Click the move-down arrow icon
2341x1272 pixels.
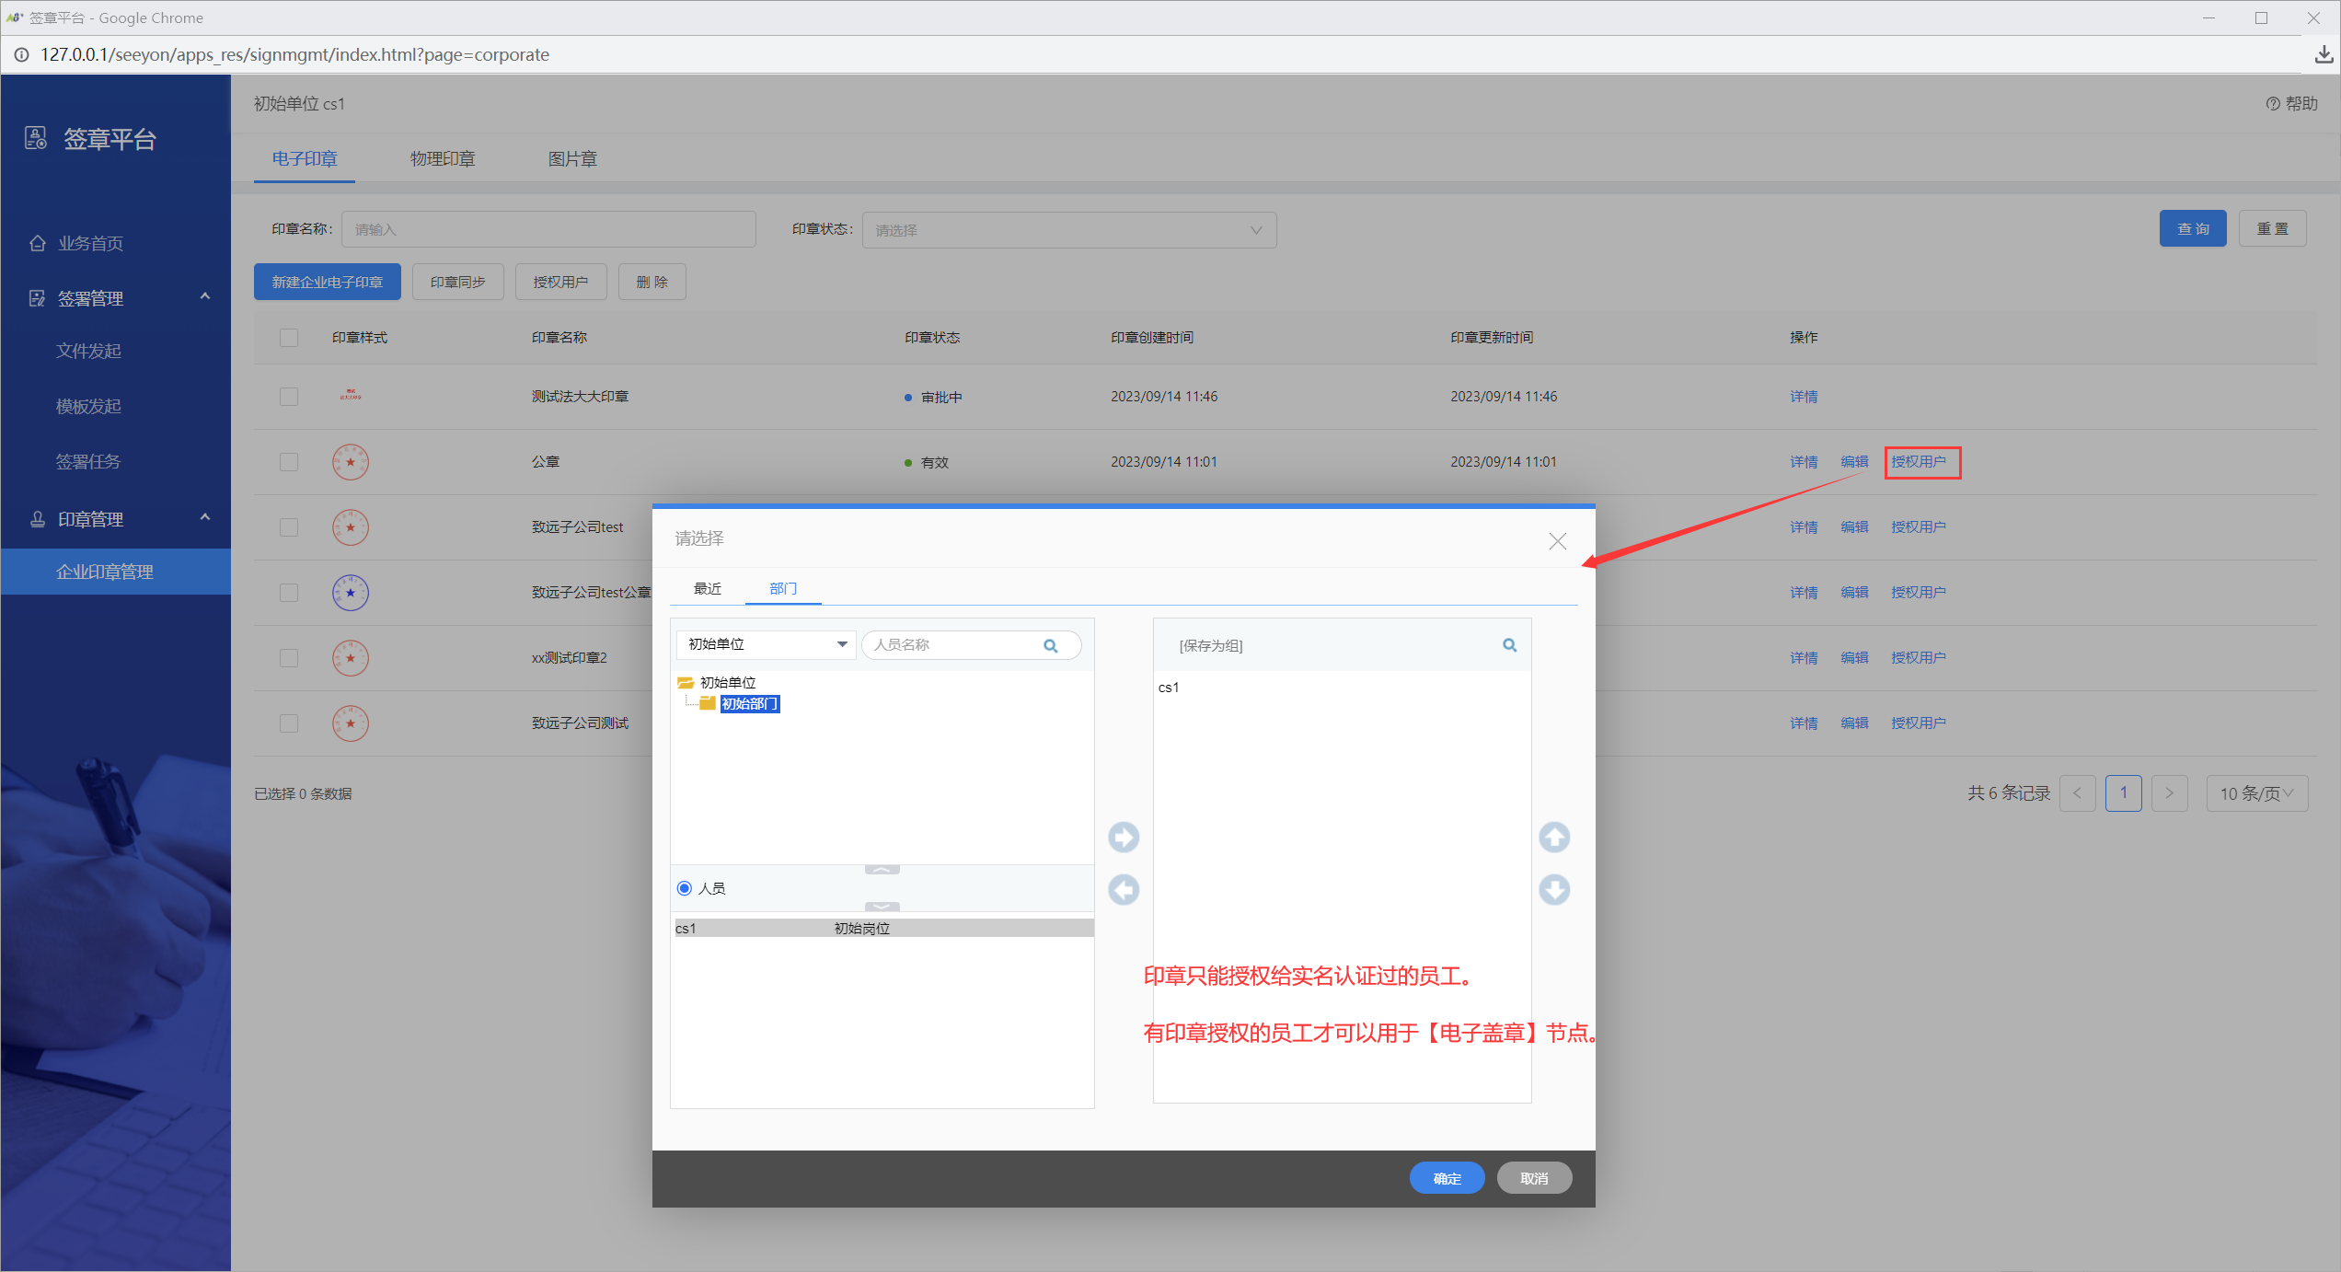[1554, 889]
